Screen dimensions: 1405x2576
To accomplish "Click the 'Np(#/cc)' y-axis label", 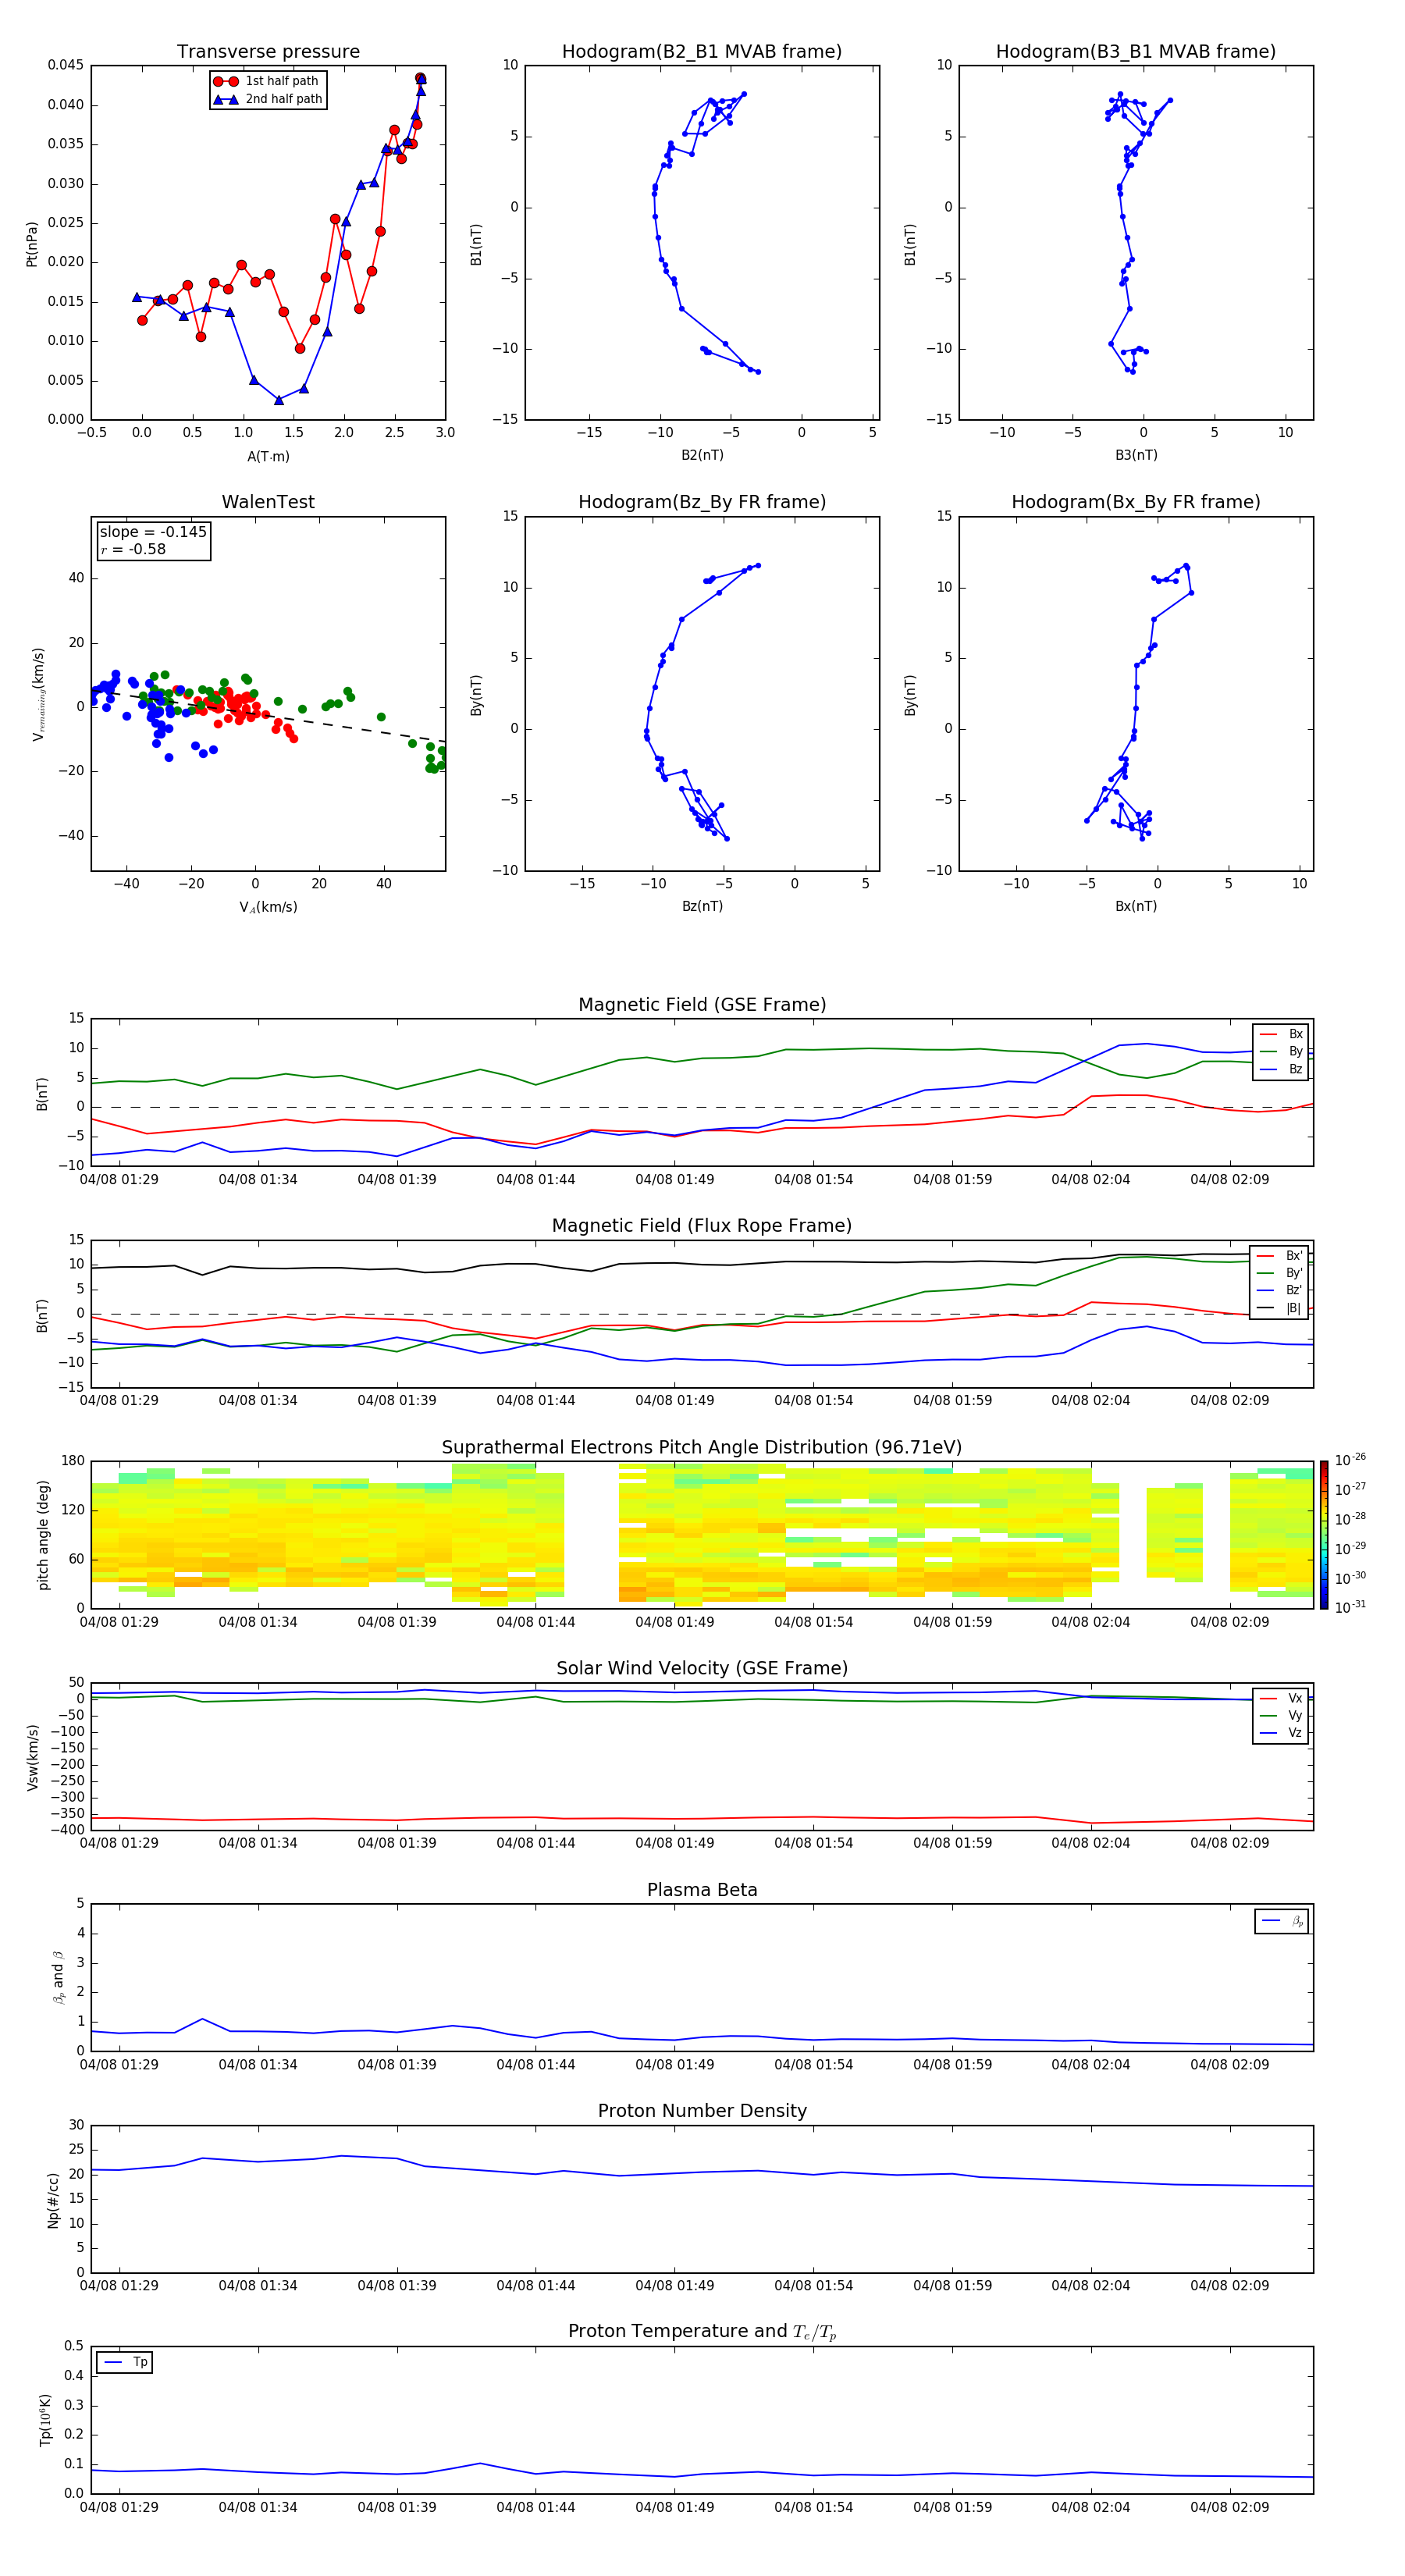I will pyautogui.click(x=53, y=2199).
